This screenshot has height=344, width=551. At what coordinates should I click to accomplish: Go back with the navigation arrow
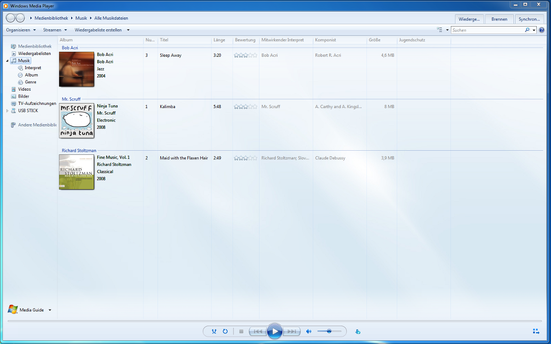click(11, 18)
